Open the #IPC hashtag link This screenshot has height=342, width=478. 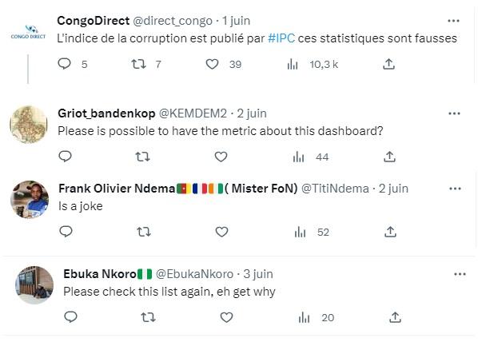pos(281,38)
